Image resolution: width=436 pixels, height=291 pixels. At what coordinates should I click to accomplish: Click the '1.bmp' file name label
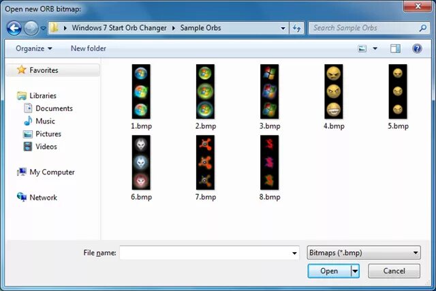pos(141,126)
